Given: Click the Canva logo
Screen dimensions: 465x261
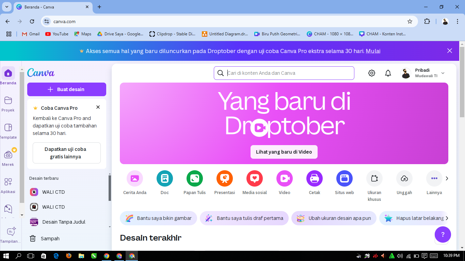Looking at the screenshot, I should click(x=41, y=73).
